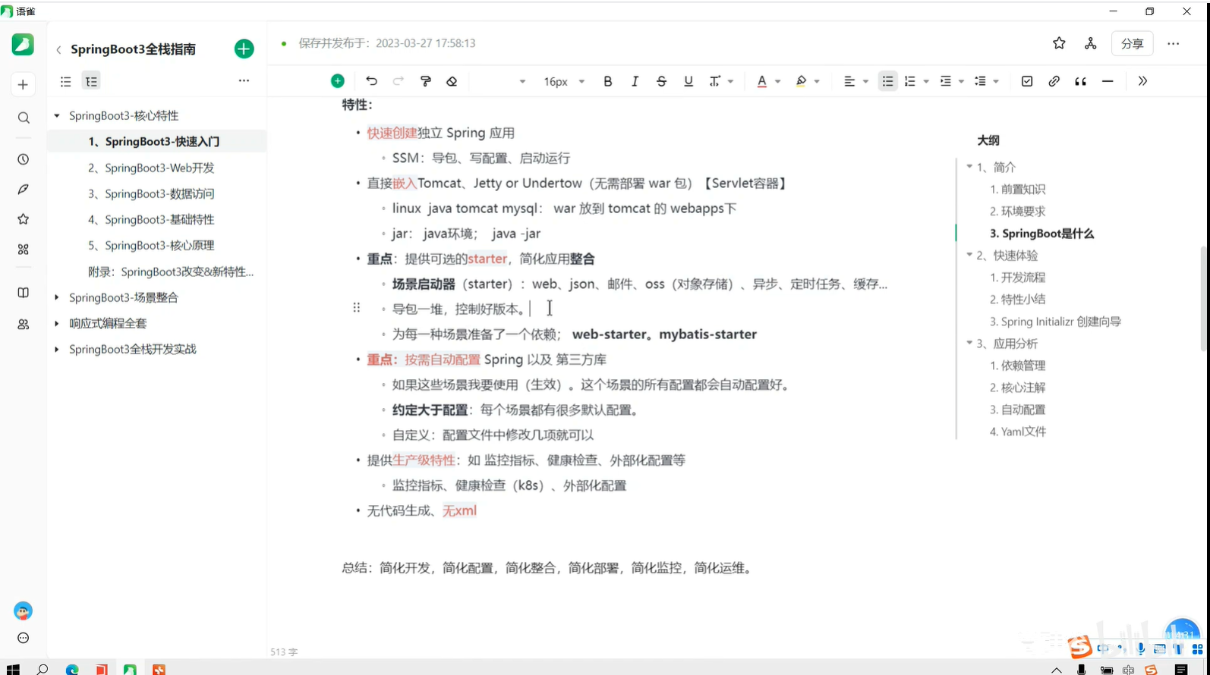Select the format painter tool
This screenshot has width=1210, height=675.
tap(426, 81)
